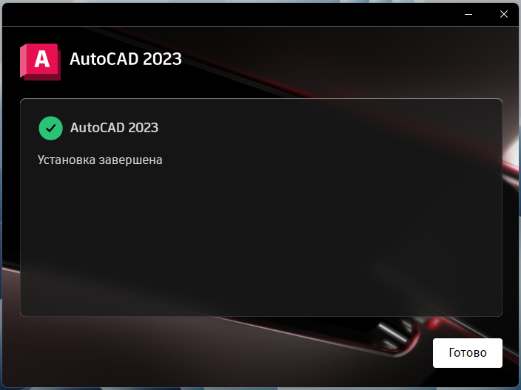
Task: Click the green checkmark success icon
Action: [x=51, y=128]
